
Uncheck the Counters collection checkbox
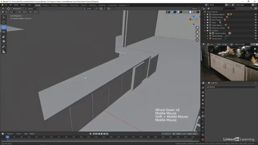pyautogui.click(x=208, y=31)
